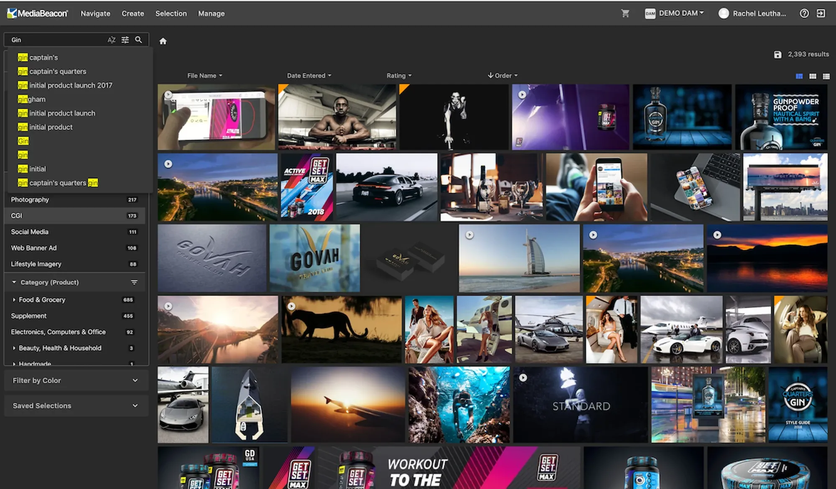836x489 pixels.
Task: Expand the Food & Grocery category
Action: pyautogui.click(x=14, y=300)
